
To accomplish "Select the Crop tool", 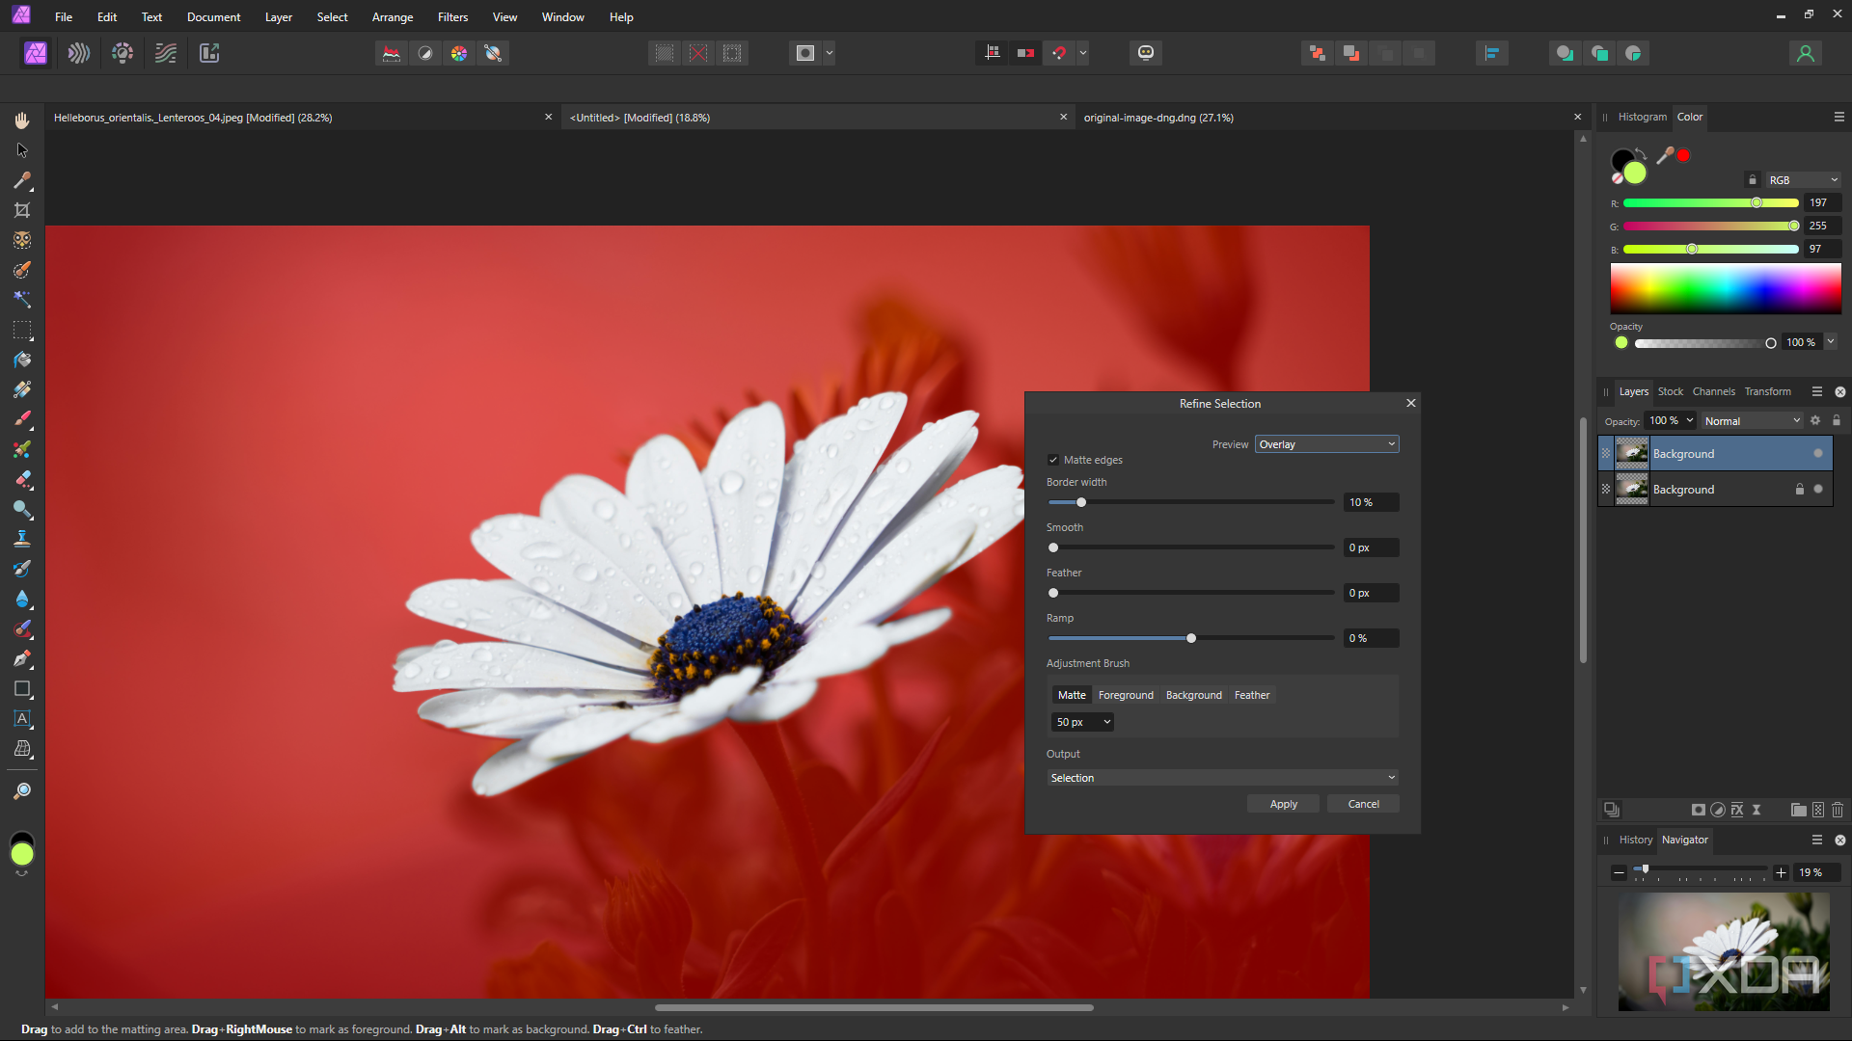I will point(22,210).
